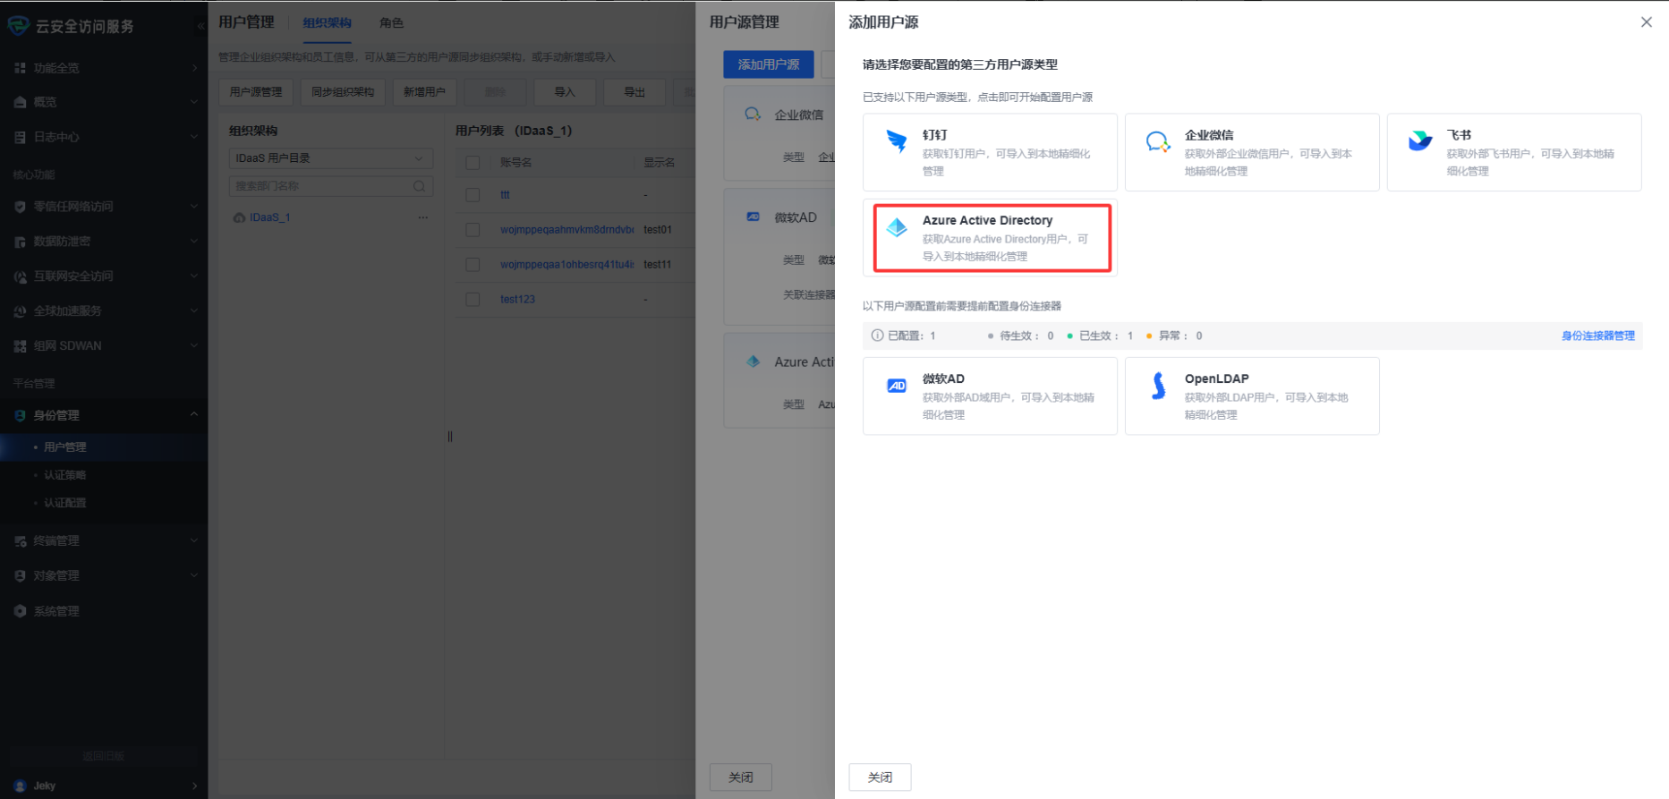Click the 用户源管理 toolbar button
Viewport: 1669px width, 799px height.
[x=256, y=92]
